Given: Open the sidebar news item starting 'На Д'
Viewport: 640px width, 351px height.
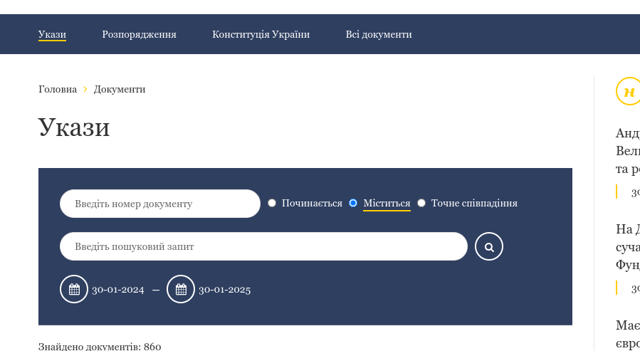Looking at the screenshot, I should pyautogui.click(x=627, y=246).
